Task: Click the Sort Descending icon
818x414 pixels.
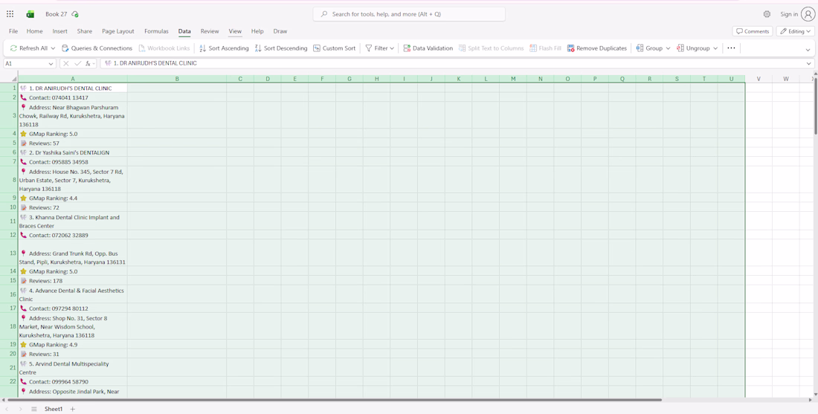Action: point(258,48)
